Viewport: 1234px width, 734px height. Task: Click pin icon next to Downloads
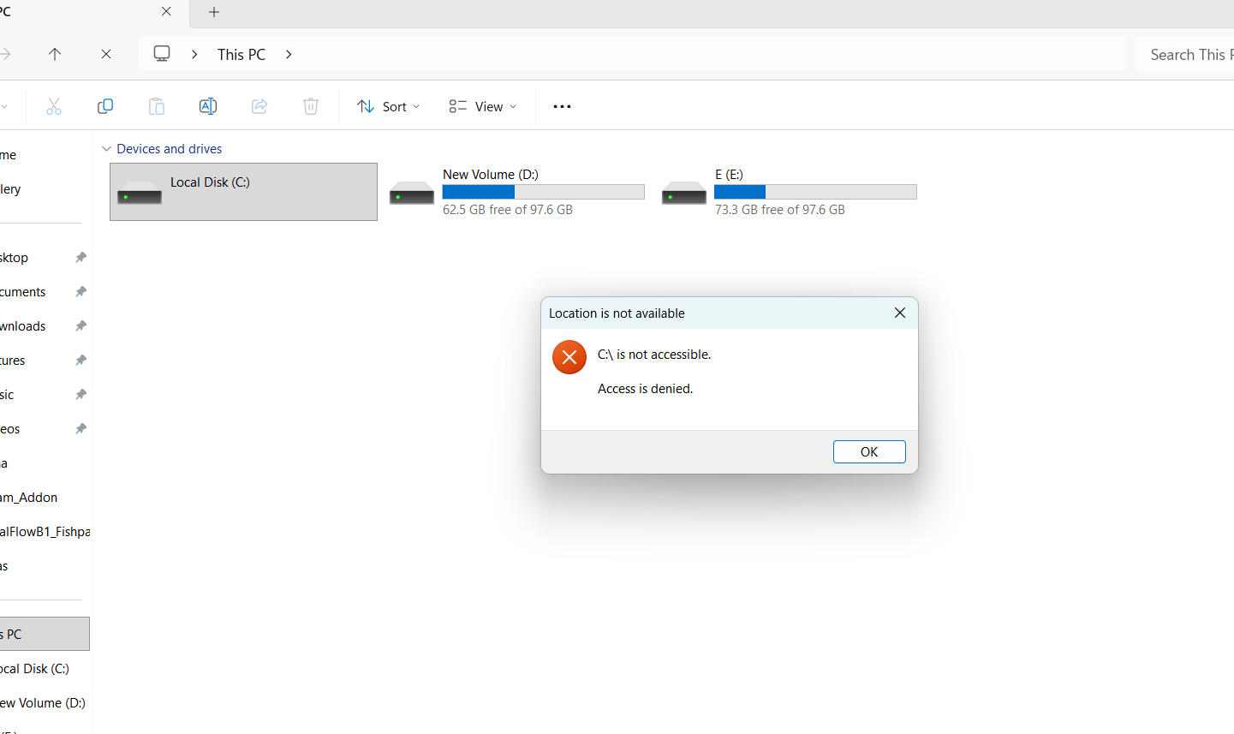[x=80, y=325]
